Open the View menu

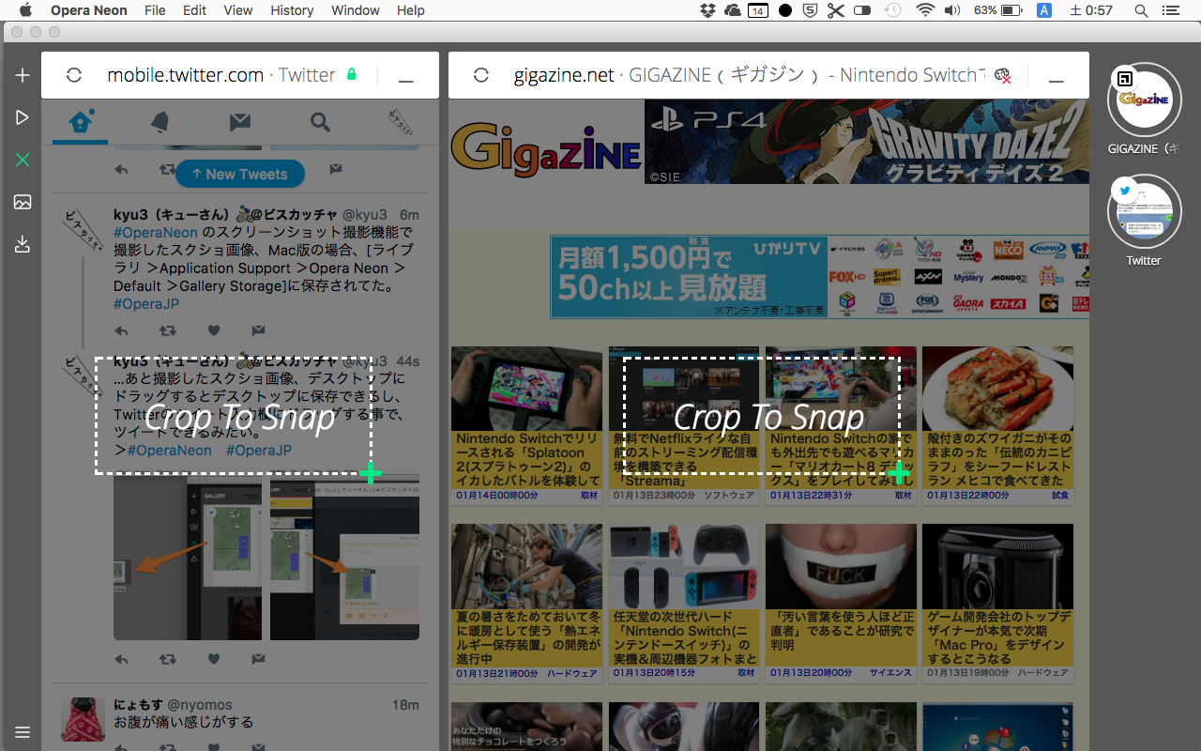(x=237, y=10)
